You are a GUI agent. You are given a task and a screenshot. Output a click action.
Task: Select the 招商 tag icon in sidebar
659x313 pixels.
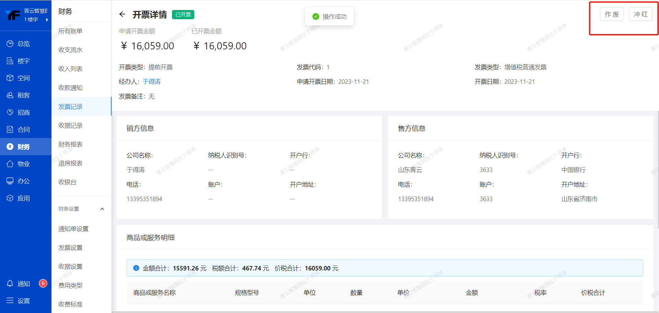coord(10,112)
